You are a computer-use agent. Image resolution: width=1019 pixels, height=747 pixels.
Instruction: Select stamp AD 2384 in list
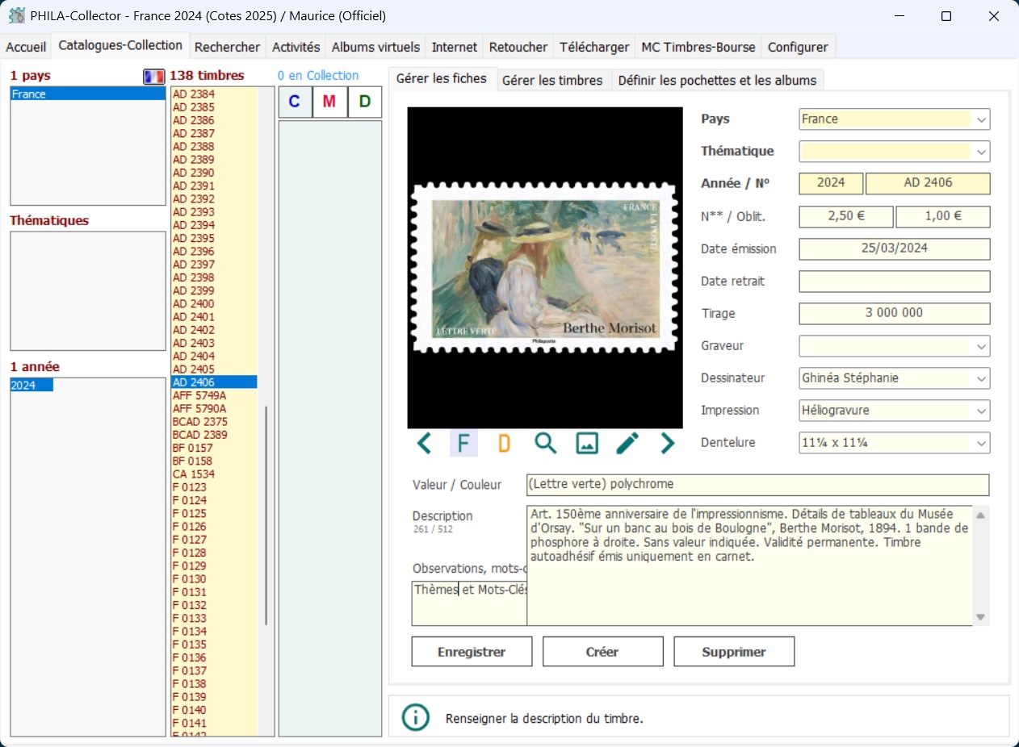pos(214,94)
